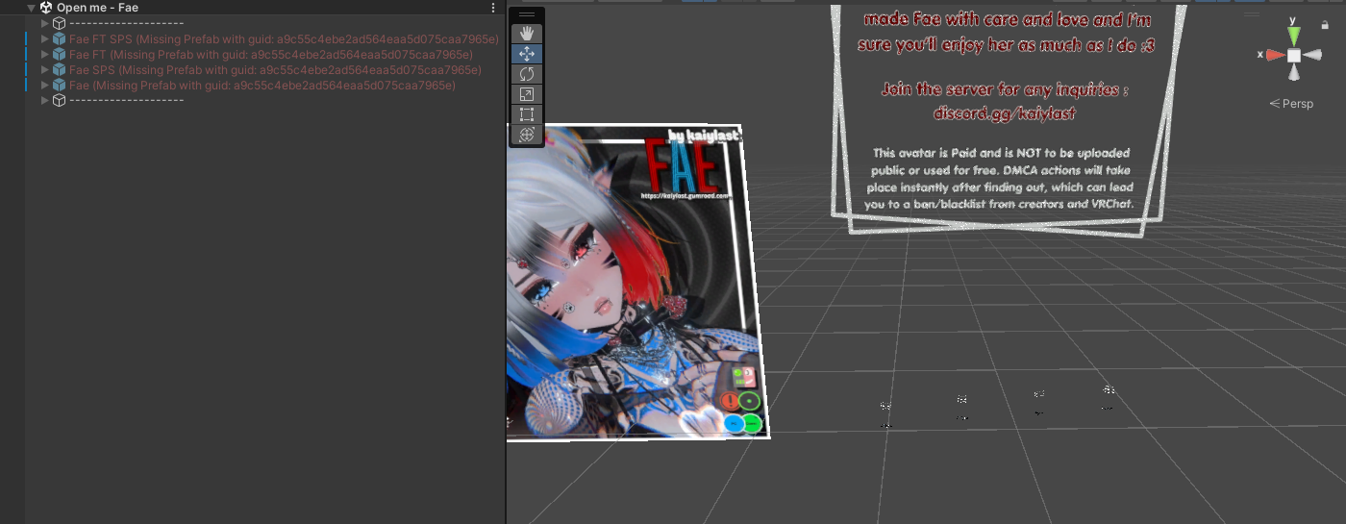
Task: Click the blue cube icon of plain Fae row
Action: tap(59, 86)
